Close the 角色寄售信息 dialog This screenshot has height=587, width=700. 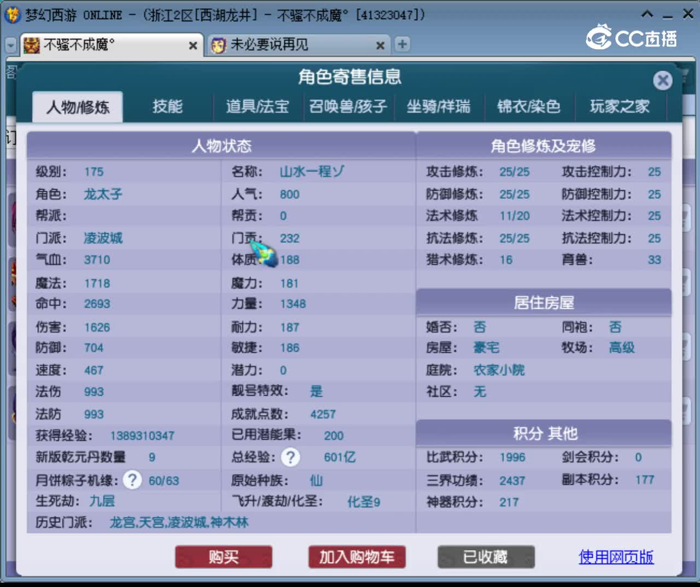[x=663, y=80]
